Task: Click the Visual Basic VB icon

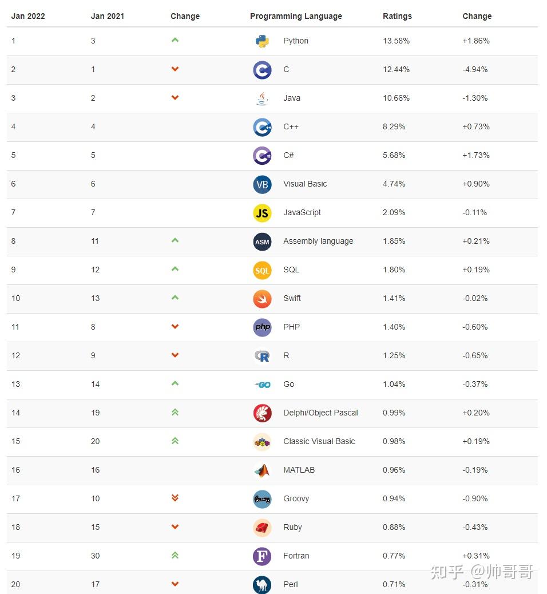Action: tap(262, 184)
